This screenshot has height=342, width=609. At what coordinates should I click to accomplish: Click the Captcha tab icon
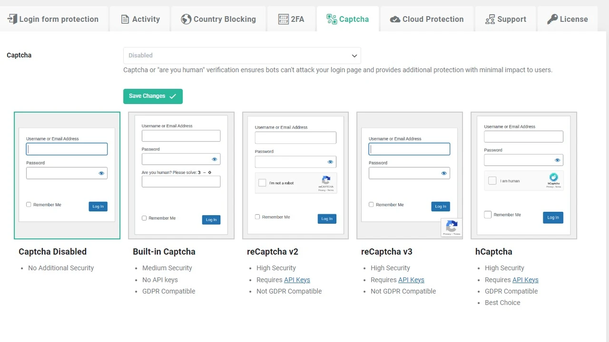coord(332,19)
